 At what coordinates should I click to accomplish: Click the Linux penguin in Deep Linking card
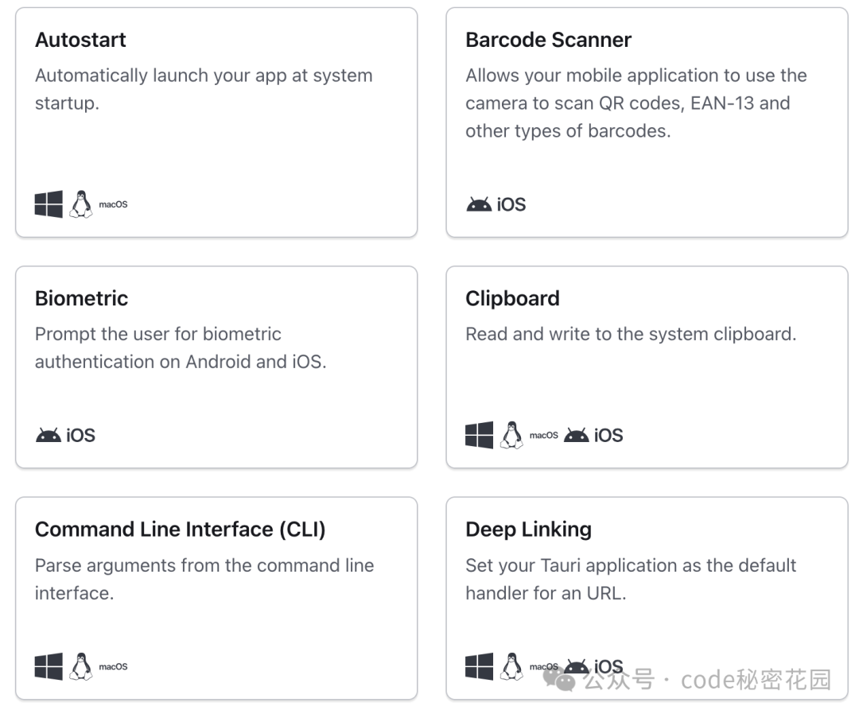(511, 666)
